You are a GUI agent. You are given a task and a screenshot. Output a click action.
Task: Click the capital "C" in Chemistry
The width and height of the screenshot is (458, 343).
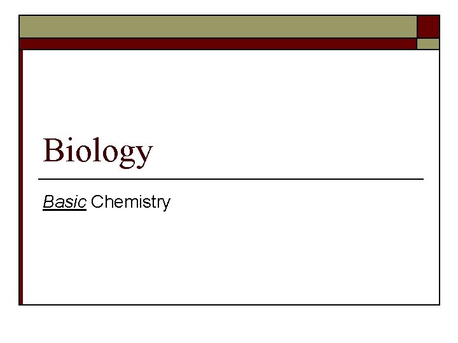pos(97,202)
